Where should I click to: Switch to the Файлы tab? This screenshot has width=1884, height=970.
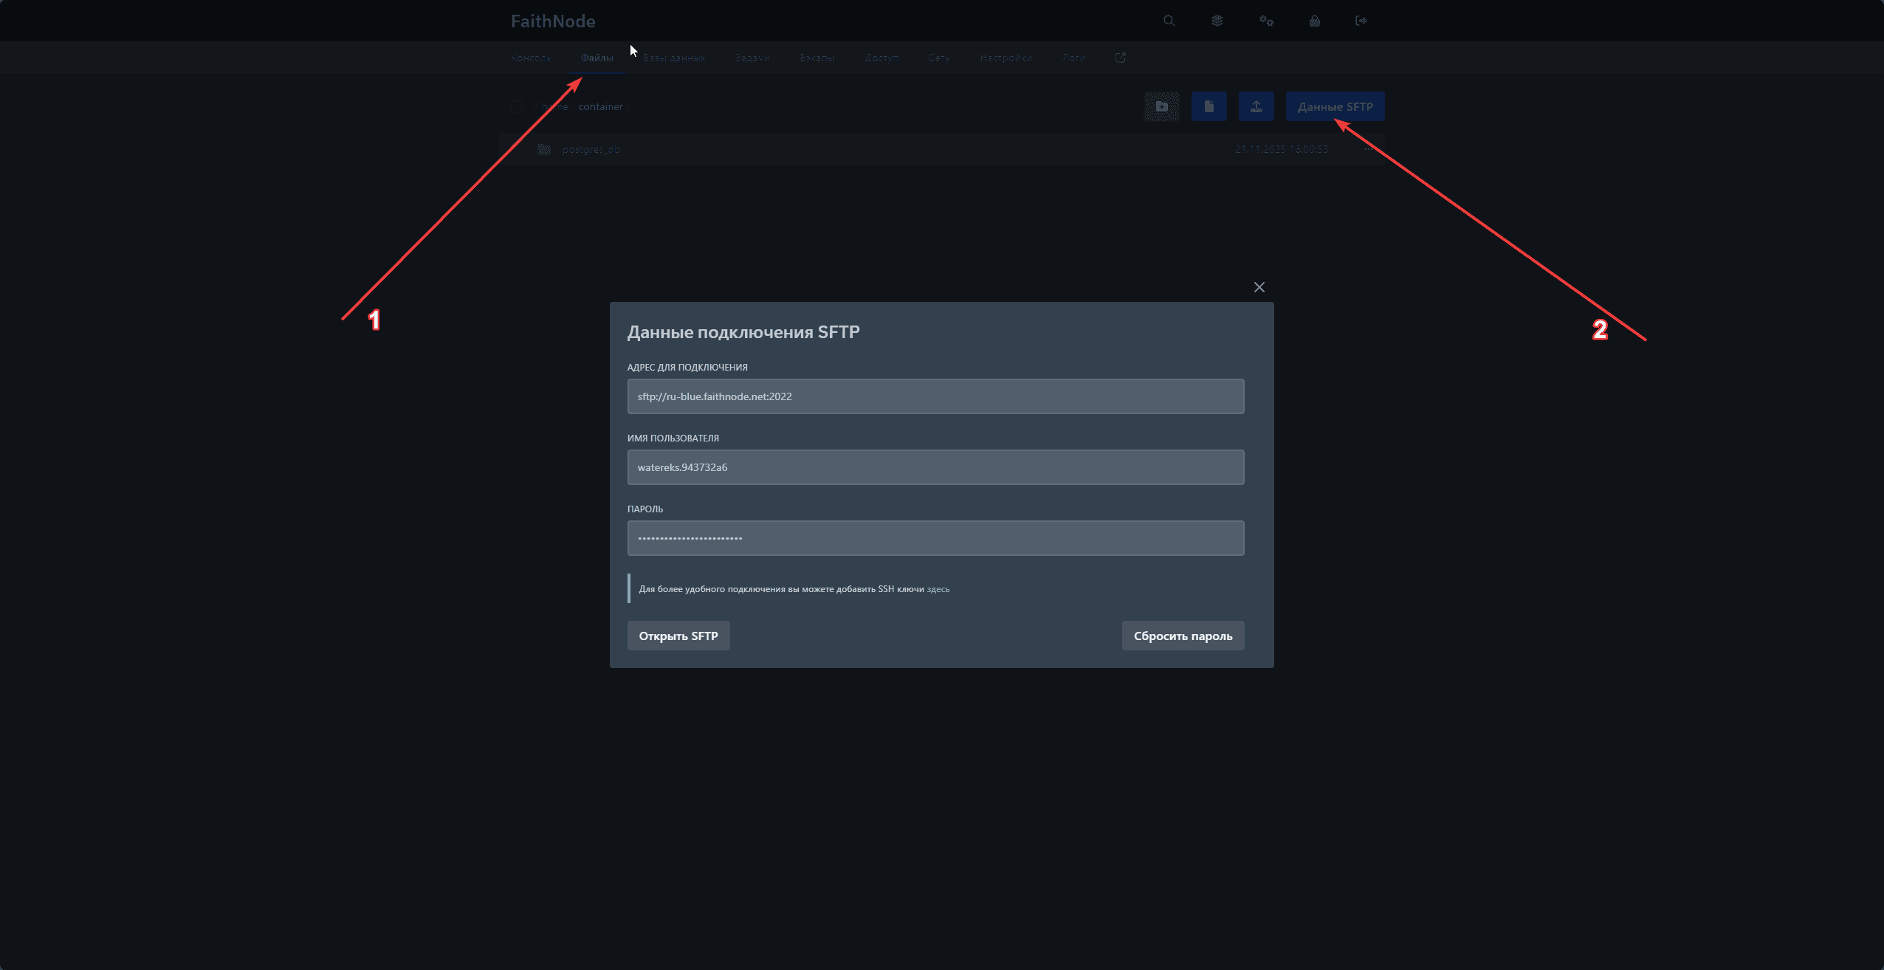pyautogui.click(x=597, y=58)
